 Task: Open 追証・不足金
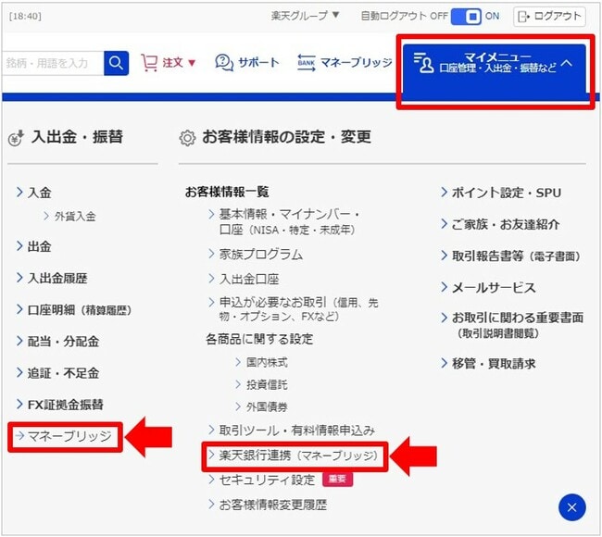point(63,373)
